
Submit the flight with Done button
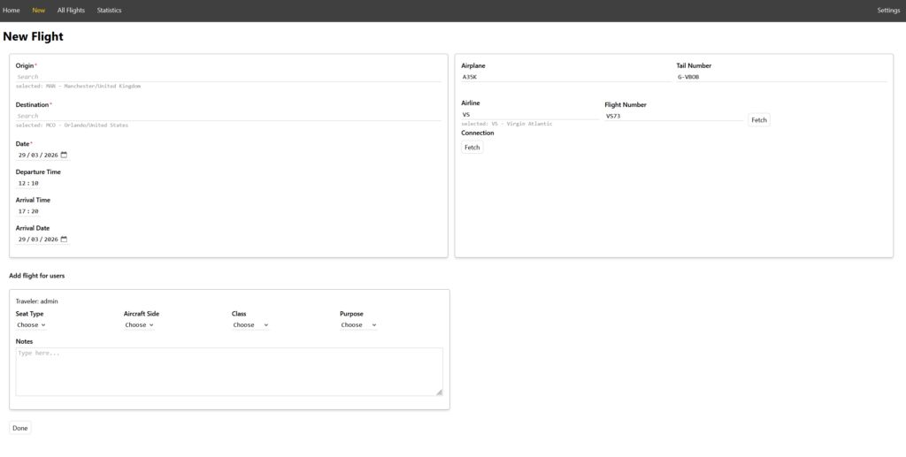(20, 428)
